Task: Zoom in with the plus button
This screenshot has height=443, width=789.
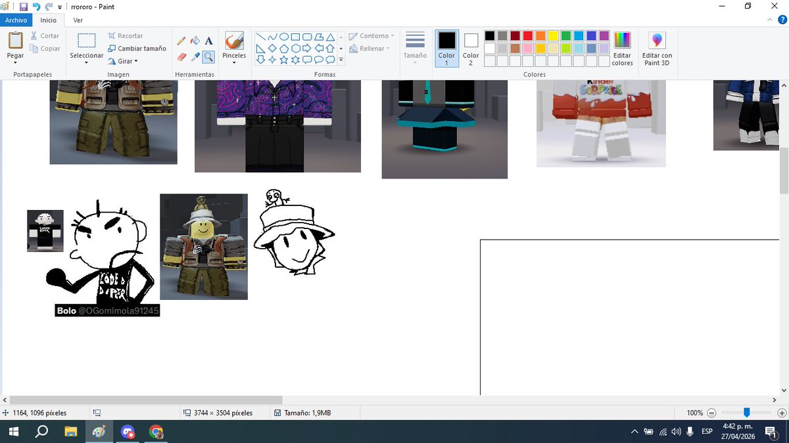Action: pyautogui.click(x=781, y=413)
